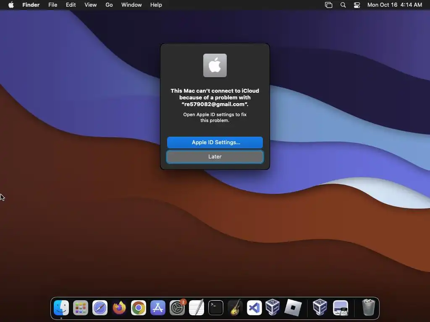Open the Trash in the Dock
This screenshot has width=430, height=322.
click(x=368, y=308)
